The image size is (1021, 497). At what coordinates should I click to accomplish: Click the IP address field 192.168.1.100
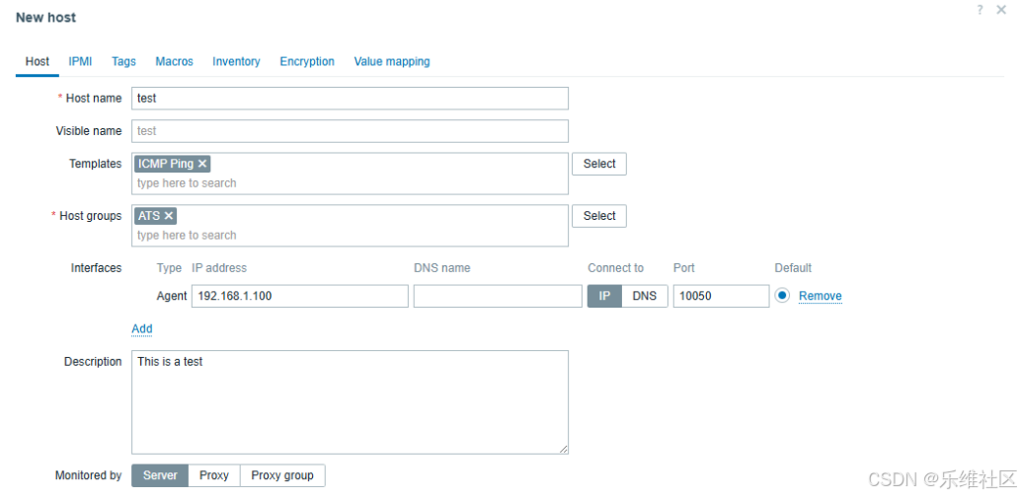click(x=299, y=296)
